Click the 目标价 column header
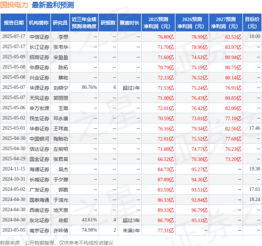This screenshot has height=246, width=262. tap(252, 23)
